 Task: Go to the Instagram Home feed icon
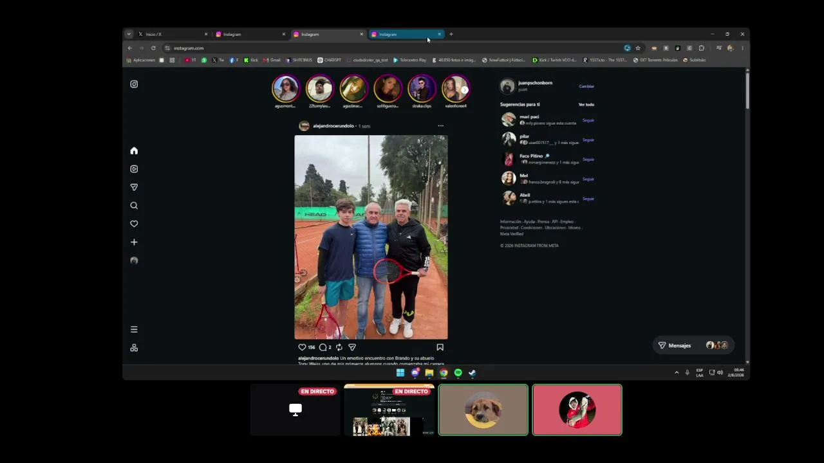point(134,150)
